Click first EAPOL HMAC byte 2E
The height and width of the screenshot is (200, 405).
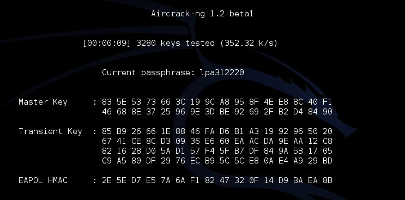[x=107, y=180]
